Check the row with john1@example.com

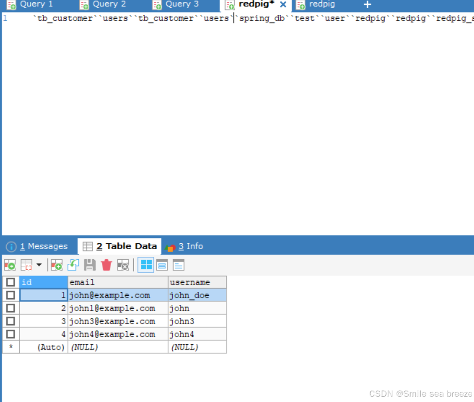pyautogui.click(x=11, y=308)
